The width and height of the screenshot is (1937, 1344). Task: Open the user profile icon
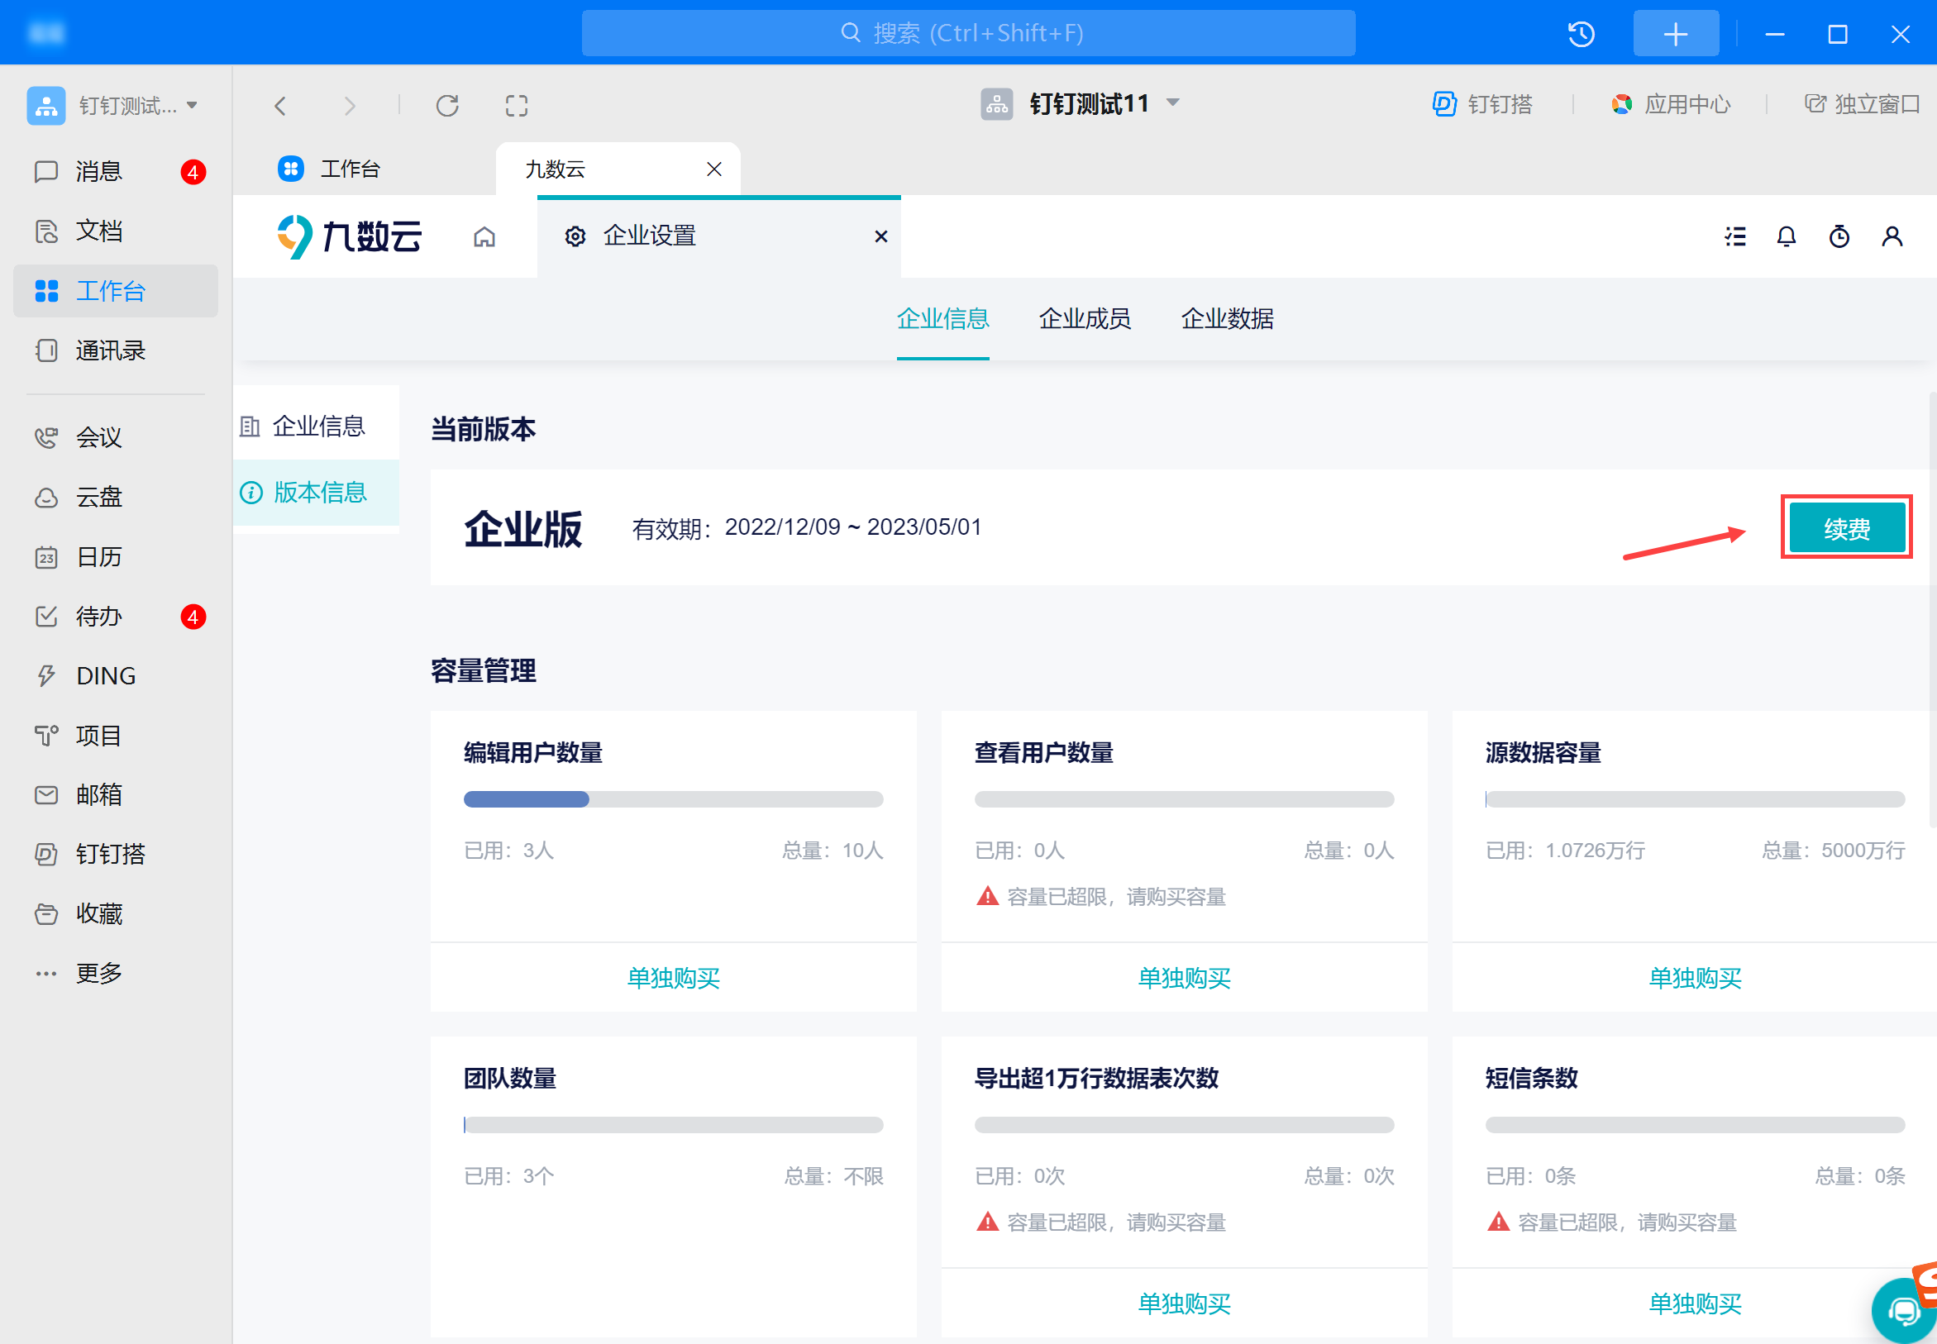(1892, 236)
